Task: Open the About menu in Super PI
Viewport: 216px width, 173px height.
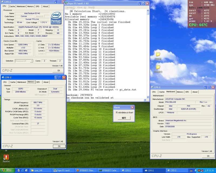Action: point(82,8)
